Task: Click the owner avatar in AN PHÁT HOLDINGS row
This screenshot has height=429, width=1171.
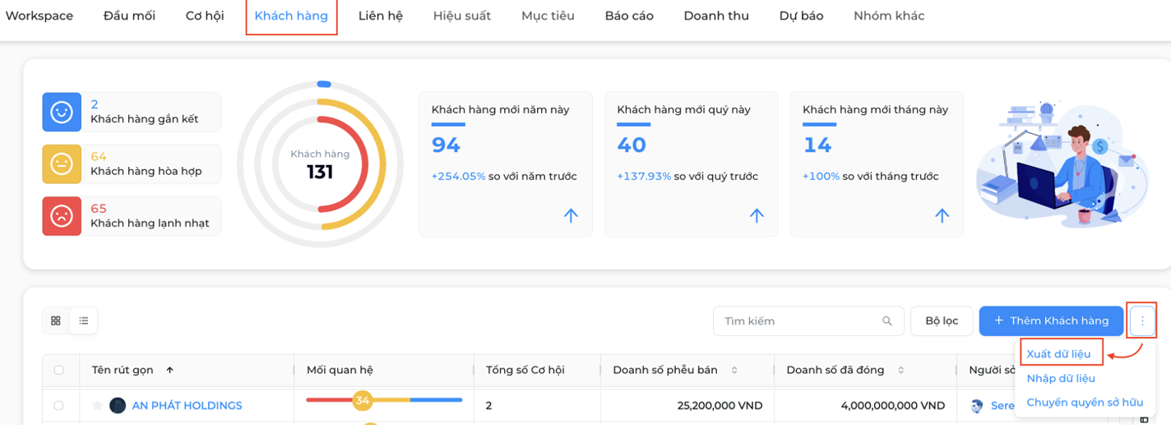Action: point(977,405)
